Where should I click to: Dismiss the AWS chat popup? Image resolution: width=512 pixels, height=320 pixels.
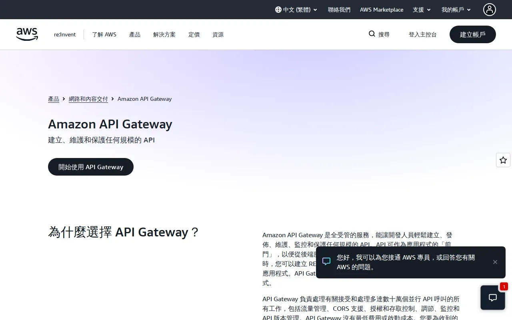[495, 262]
